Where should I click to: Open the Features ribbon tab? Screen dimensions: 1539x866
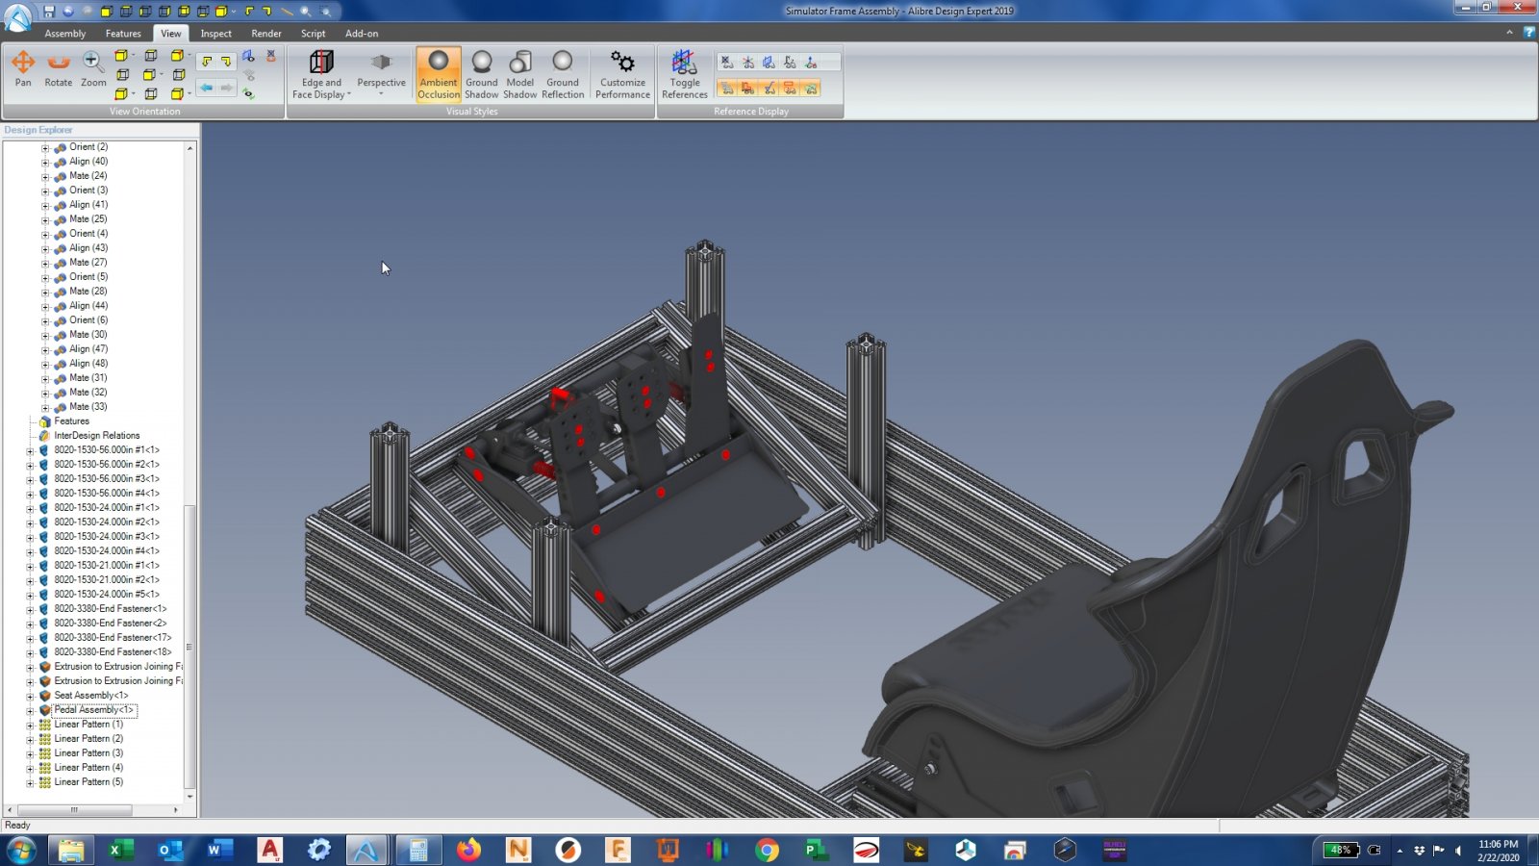(x=123, y=34)
